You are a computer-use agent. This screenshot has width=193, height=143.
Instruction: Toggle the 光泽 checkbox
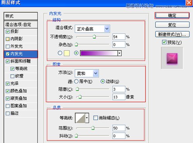(x=8, y=84)
